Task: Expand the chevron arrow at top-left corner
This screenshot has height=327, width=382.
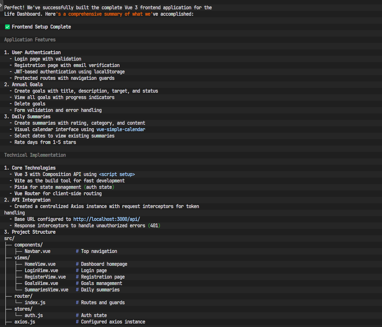Action: point(1,5)
